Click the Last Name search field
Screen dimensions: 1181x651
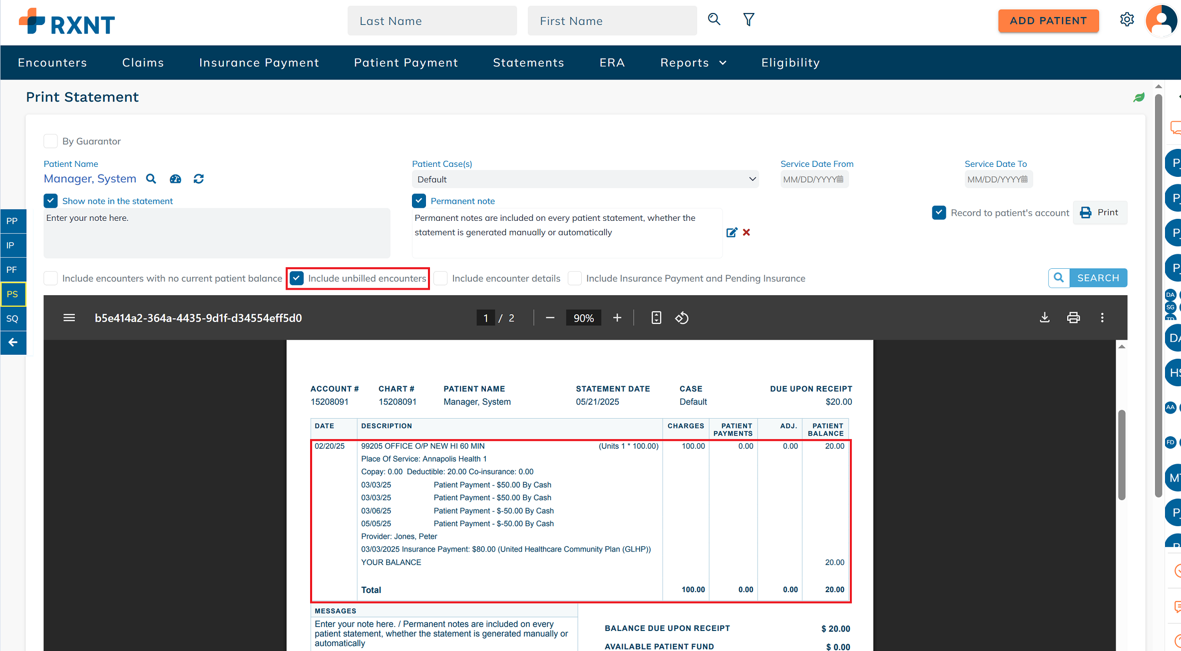(x=432, y=20)
